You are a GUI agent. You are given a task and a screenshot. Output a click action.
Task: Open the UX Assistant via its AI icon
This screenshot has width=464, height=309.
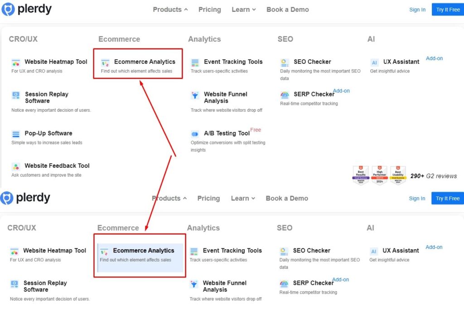tap(374, 62)
